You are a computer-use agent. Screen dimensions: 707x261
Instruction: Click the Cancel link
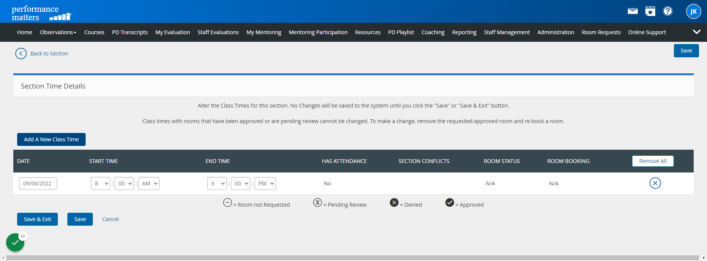(x=110, y=219)
